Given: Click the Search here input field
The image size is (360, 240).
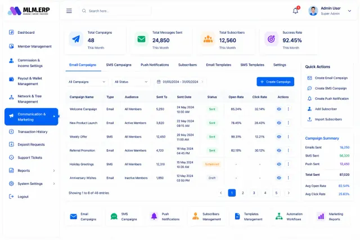Looking at the screenshot, I should point(115,11).
